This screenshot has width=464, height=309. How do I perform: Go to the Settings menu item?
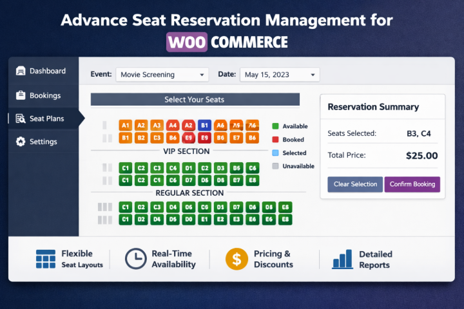pos(43,142)
